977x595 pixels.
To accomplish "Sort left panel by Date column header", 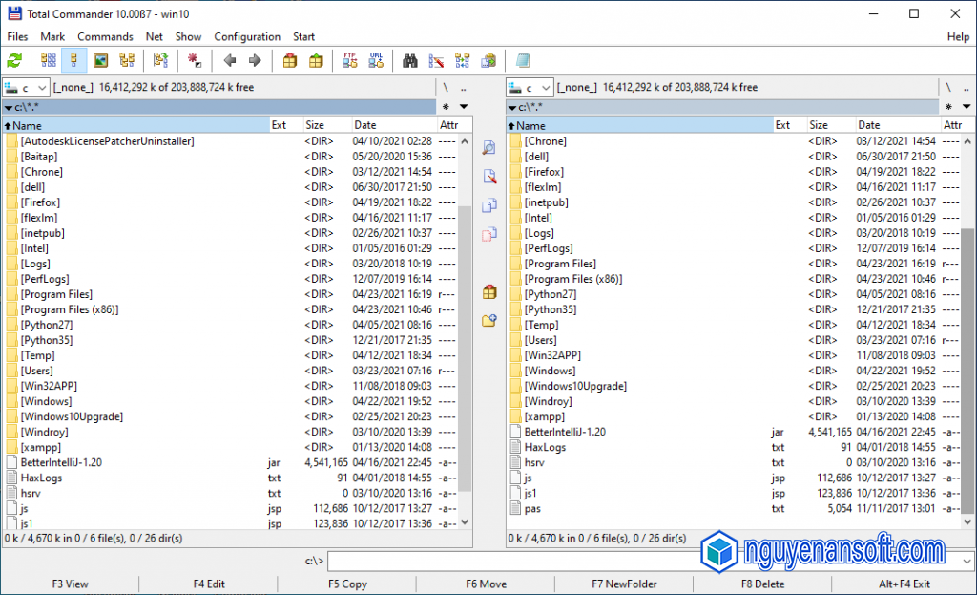I will point(394,125).
